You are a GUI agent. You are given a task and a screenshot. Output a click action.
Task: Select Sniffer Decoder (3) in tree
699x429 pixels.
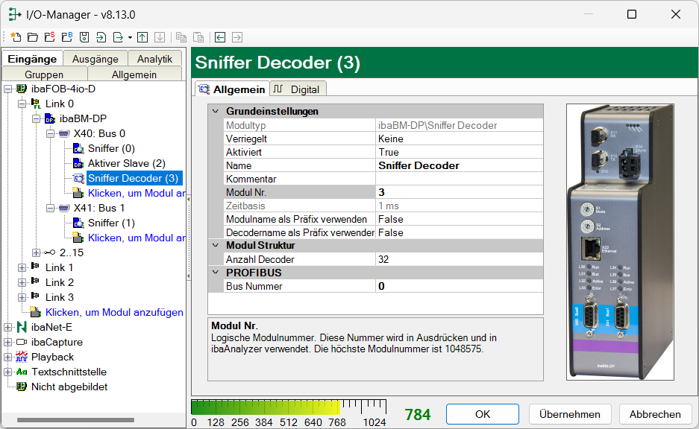(x=134, y=178)
